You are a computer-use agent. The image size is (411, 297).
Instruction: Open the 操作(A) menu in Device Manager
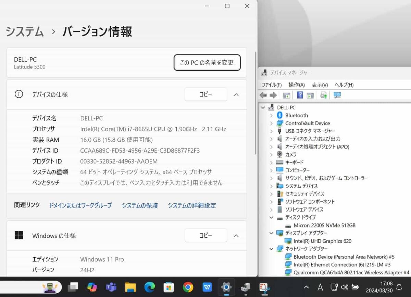[x=297, y=85]
